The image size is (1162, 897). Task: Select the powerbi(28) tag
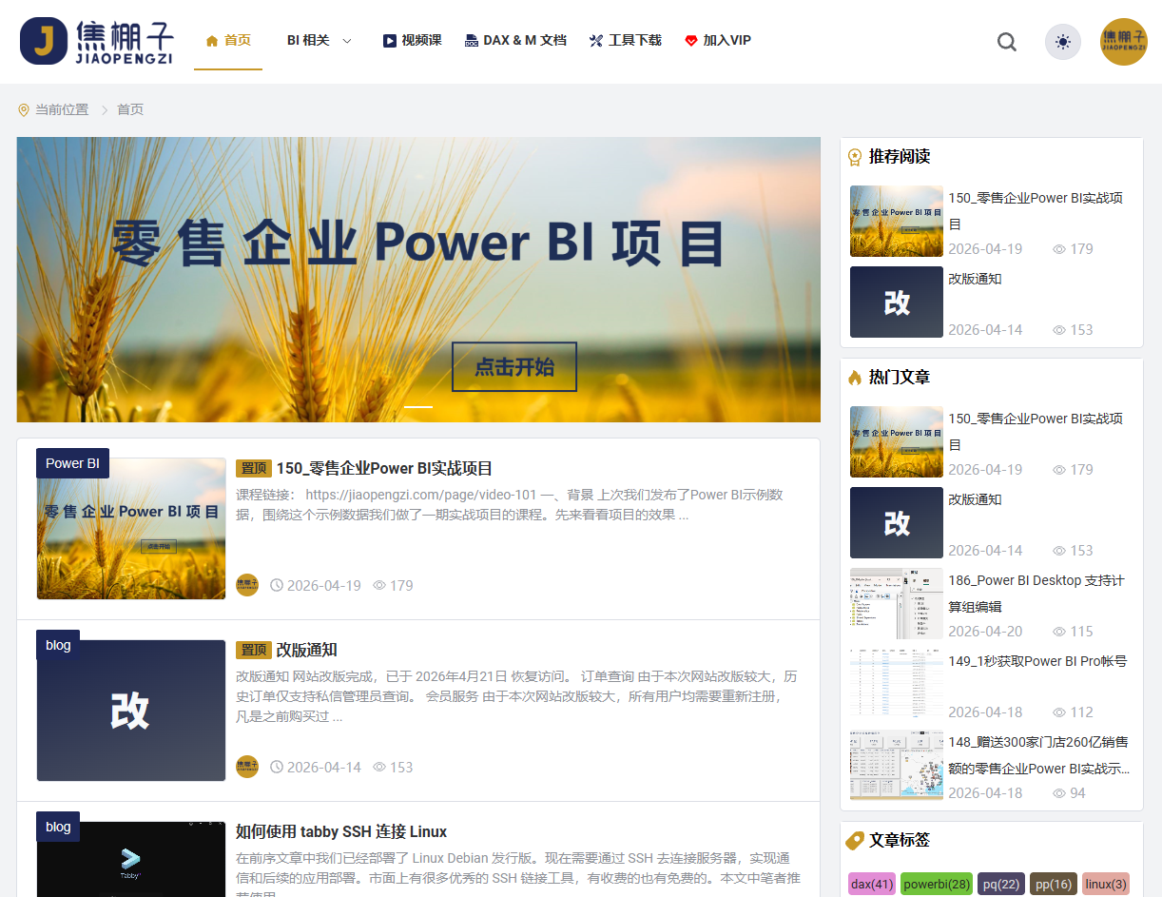[x=937, y=885]
